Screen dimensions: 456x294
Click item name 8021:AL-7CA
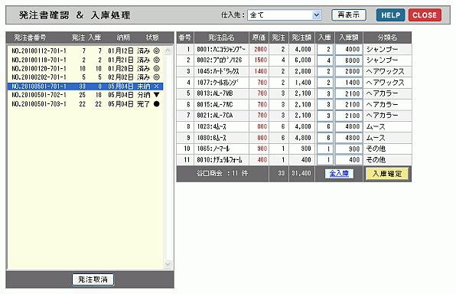215,116
